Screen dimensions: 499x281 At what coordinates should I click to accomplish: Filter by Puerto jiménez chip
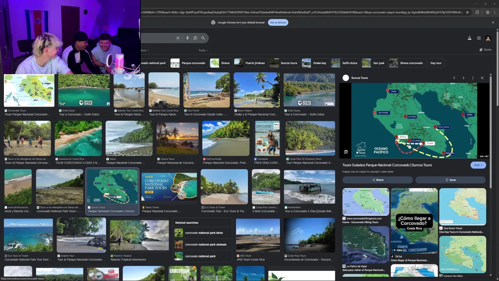coord(250,63)
